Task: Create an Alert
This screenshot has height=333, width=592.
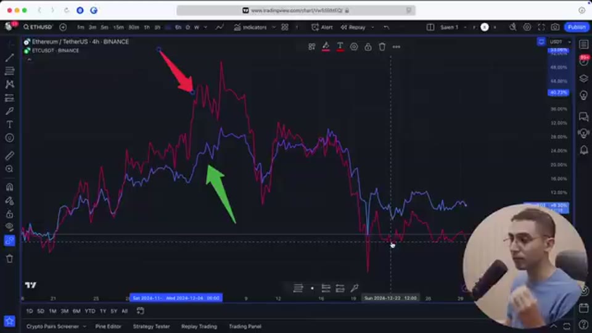Action: coord(322,27)
